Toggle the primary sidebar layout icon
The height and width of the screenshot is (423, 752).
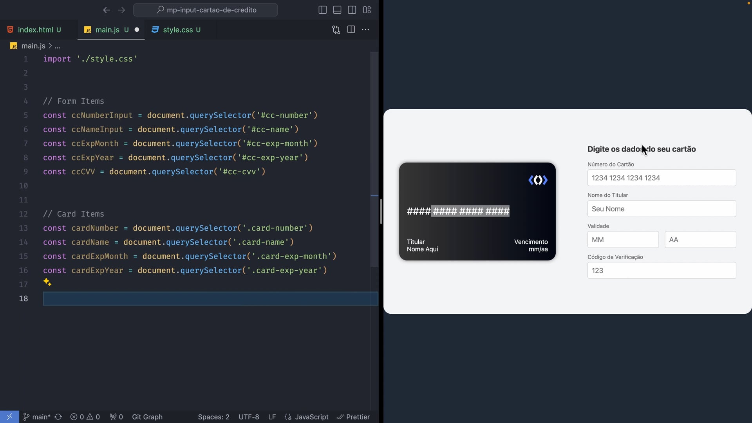click(322, 10)
